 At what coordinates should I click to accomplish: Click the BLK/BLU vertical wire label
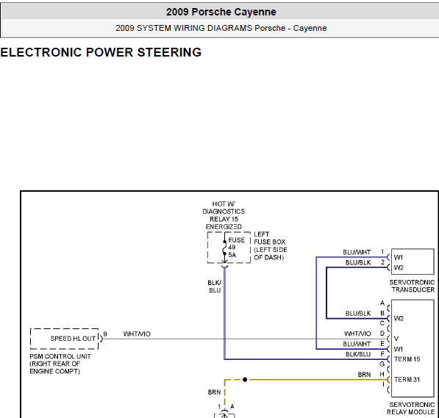[215, 287]
